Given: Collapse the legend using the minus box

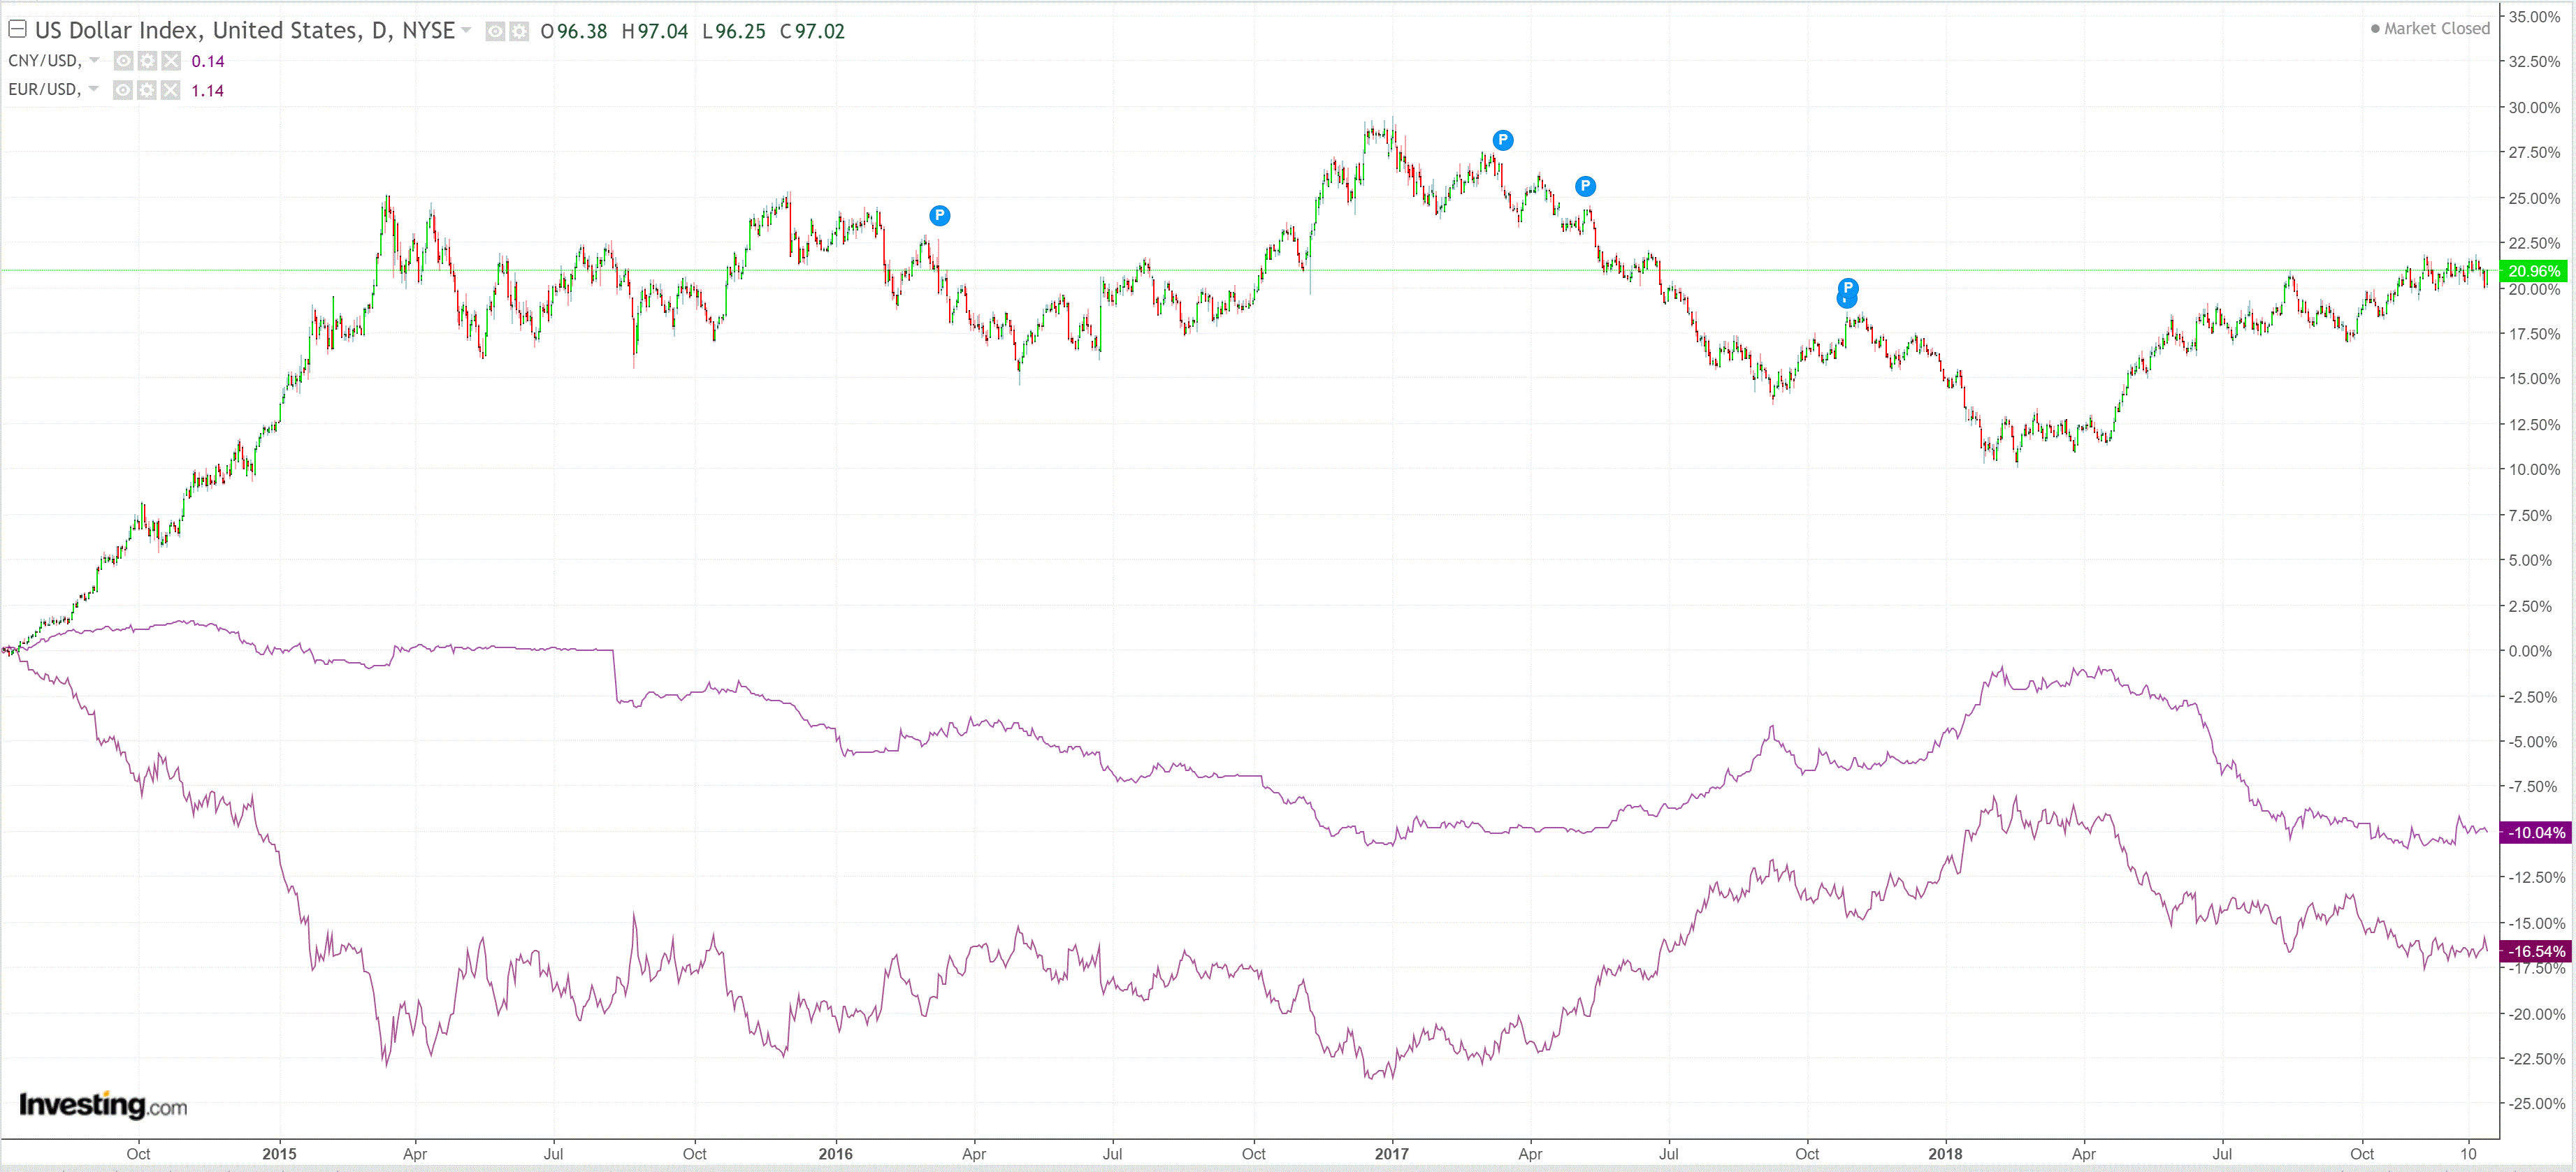Looking at the screenshot, I should (x=17, y=29).
